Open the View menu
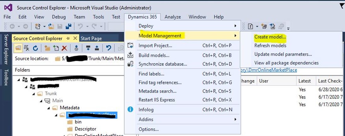Image resolution: width=345 pixels, height=136 pixels. 39,17
